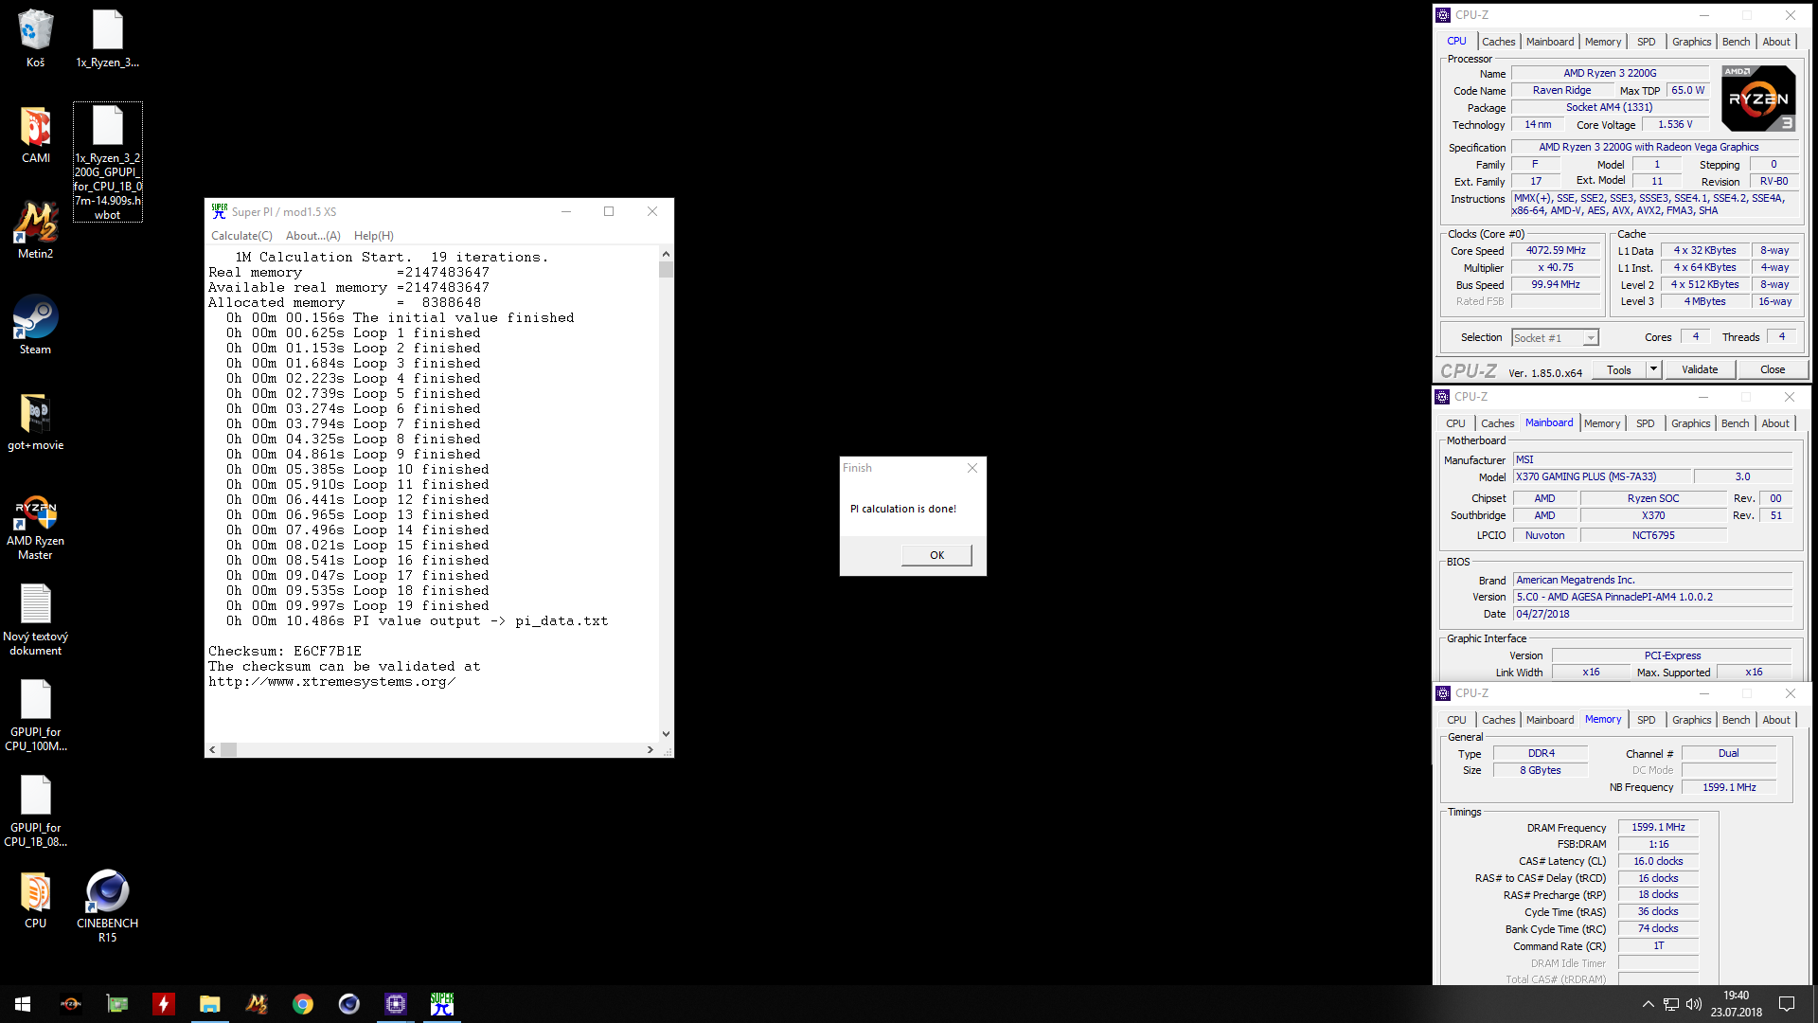
Task: Click the DRAM Frequency value 1599.1 MHz
Action: click(1658, 828)
